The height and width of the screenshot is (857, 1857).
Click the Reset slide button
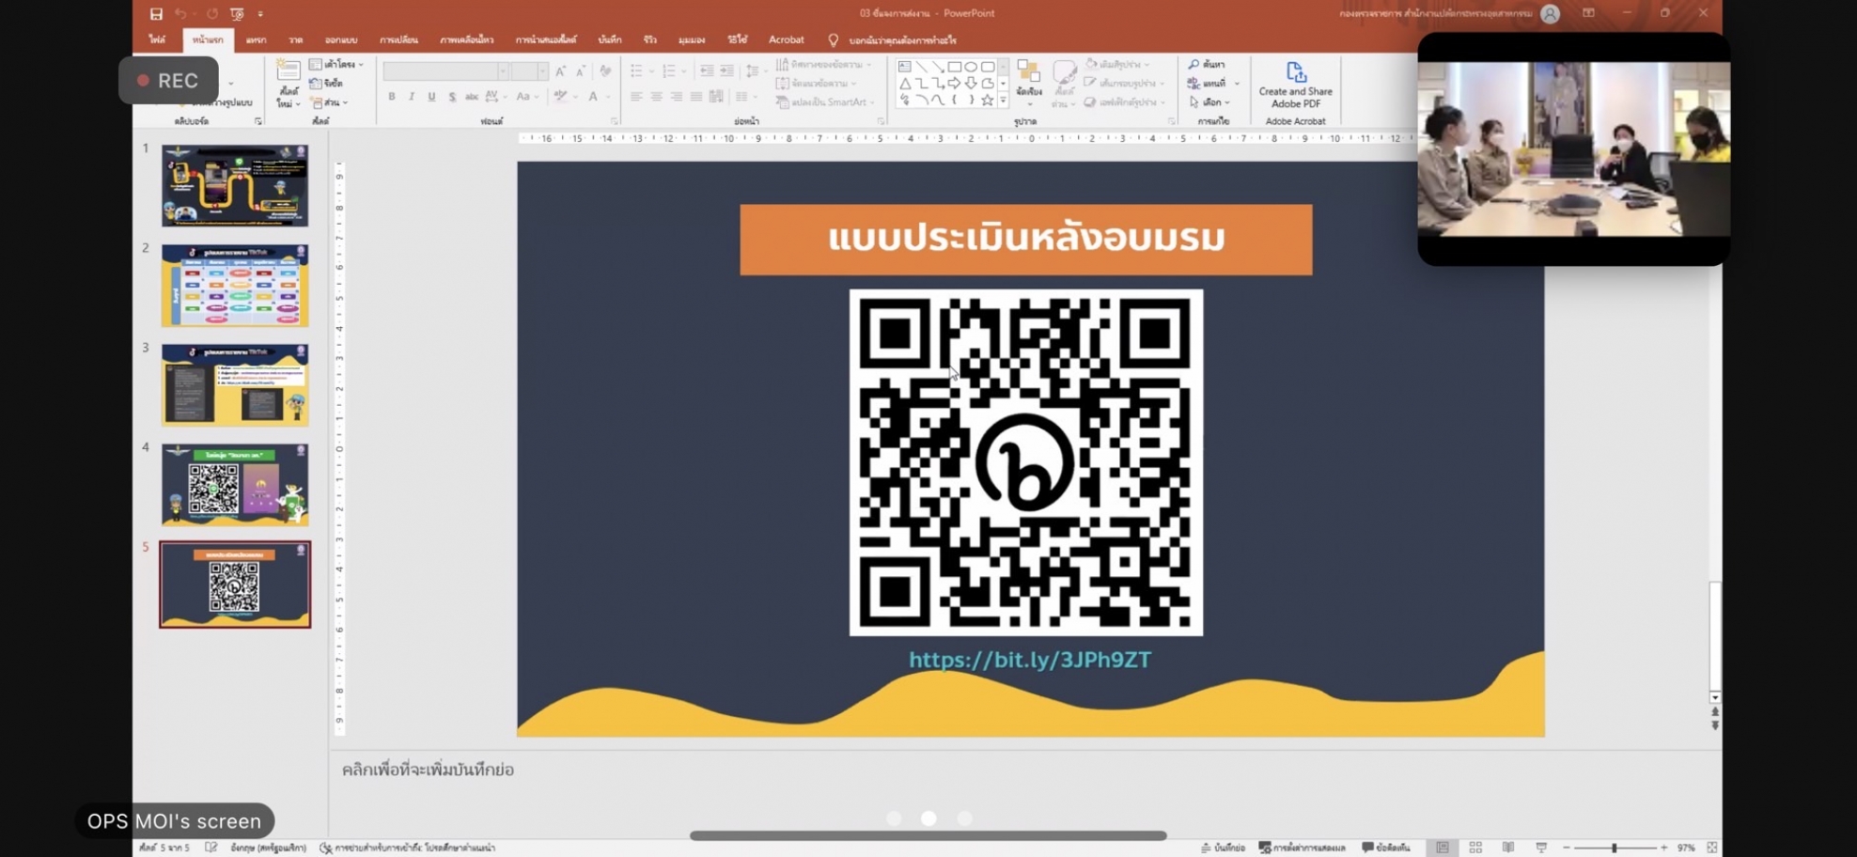[327, 84]
